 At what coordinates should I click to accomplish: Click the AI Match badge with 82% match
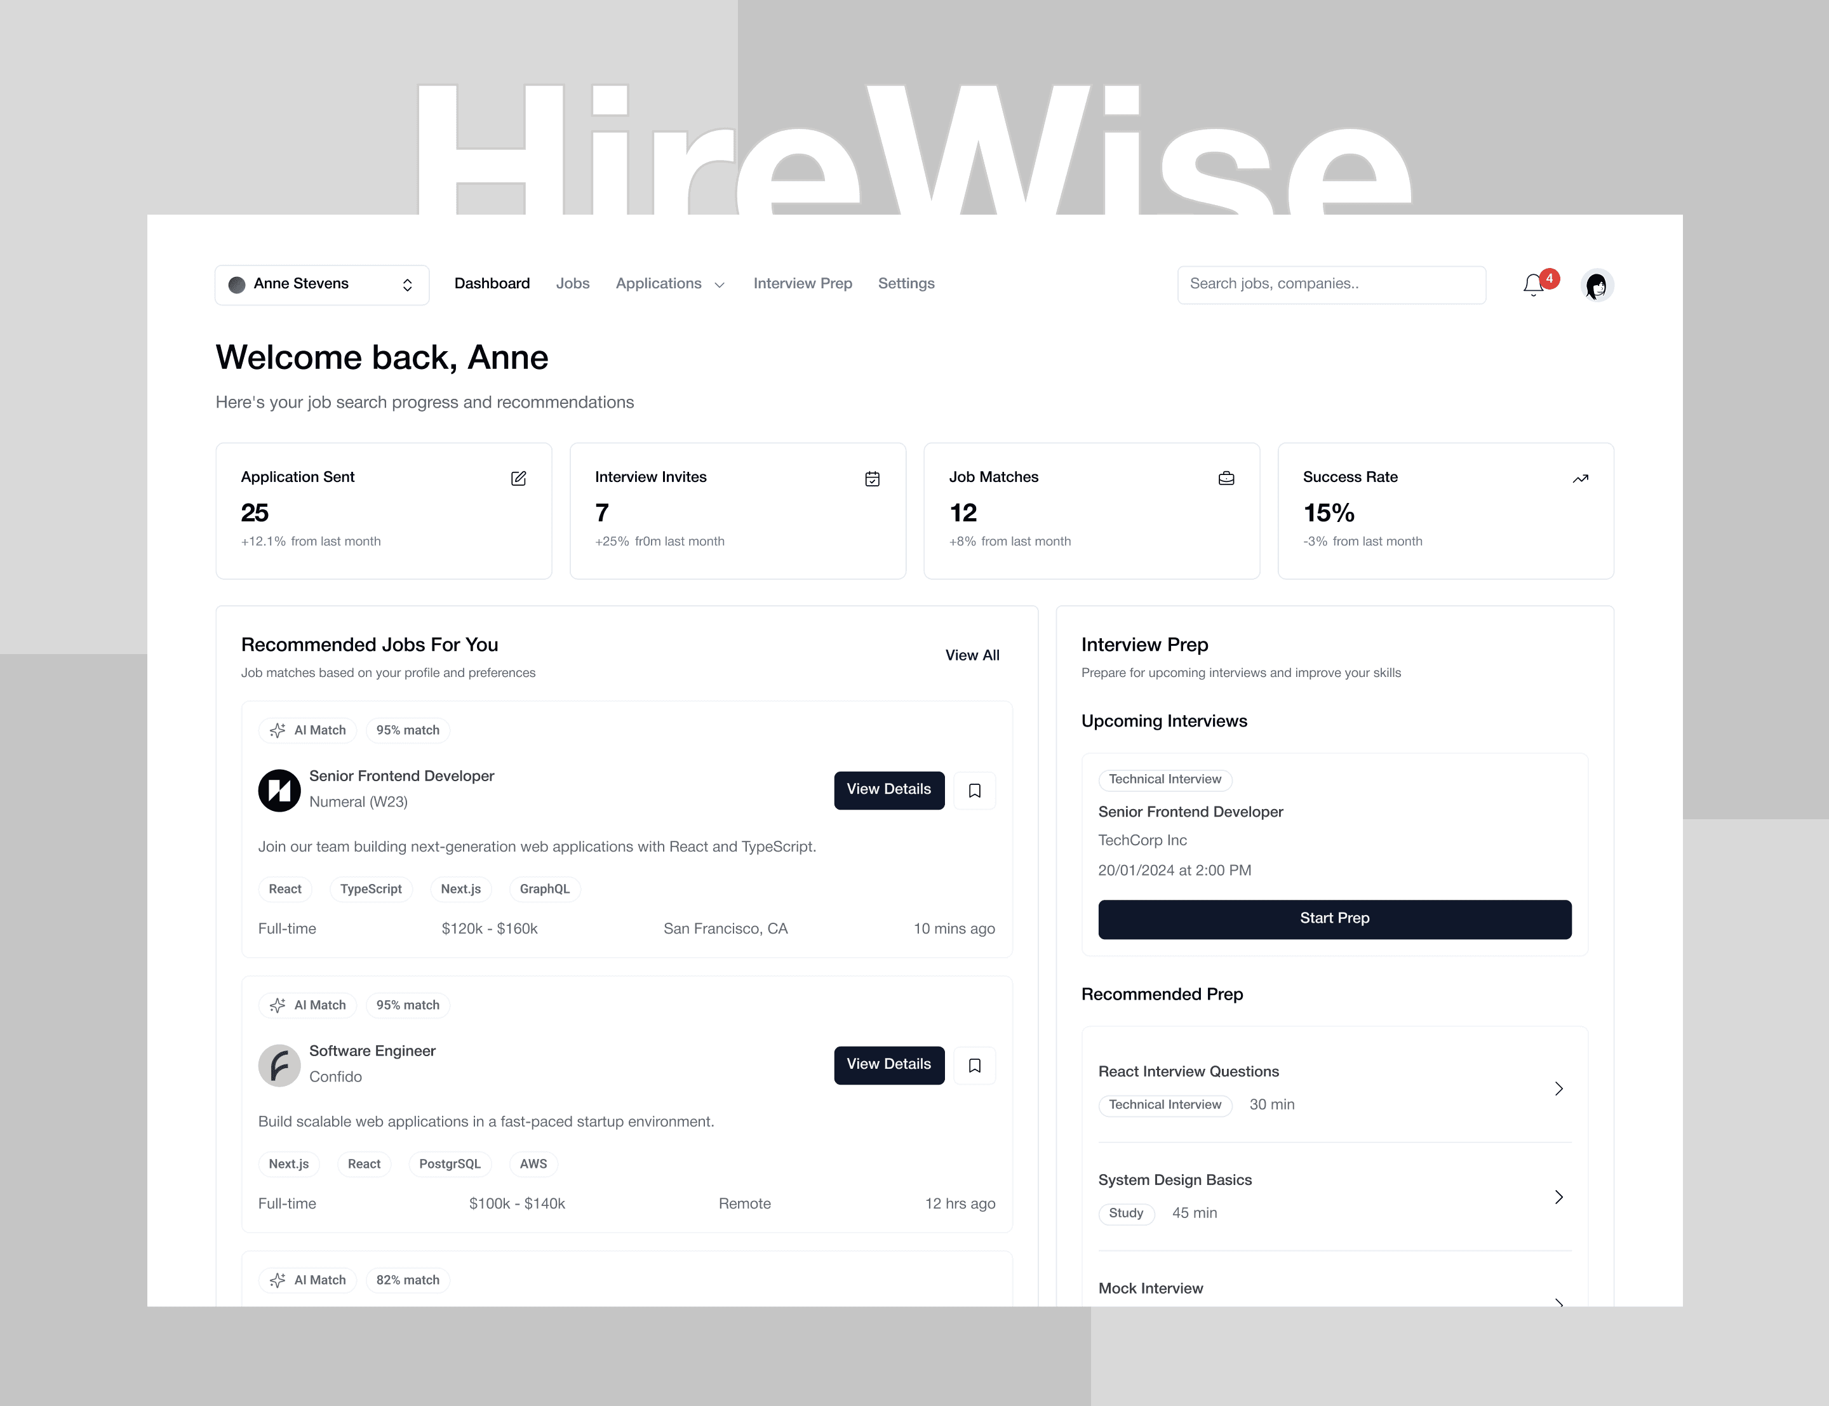click(x=308, y=1280)
